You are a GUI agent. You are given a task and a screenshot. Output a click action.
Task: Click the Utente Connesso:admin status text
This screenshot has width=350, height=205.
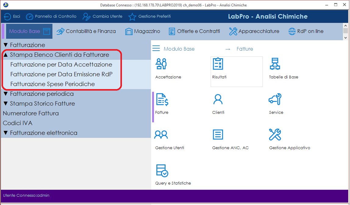pos(26,196)
